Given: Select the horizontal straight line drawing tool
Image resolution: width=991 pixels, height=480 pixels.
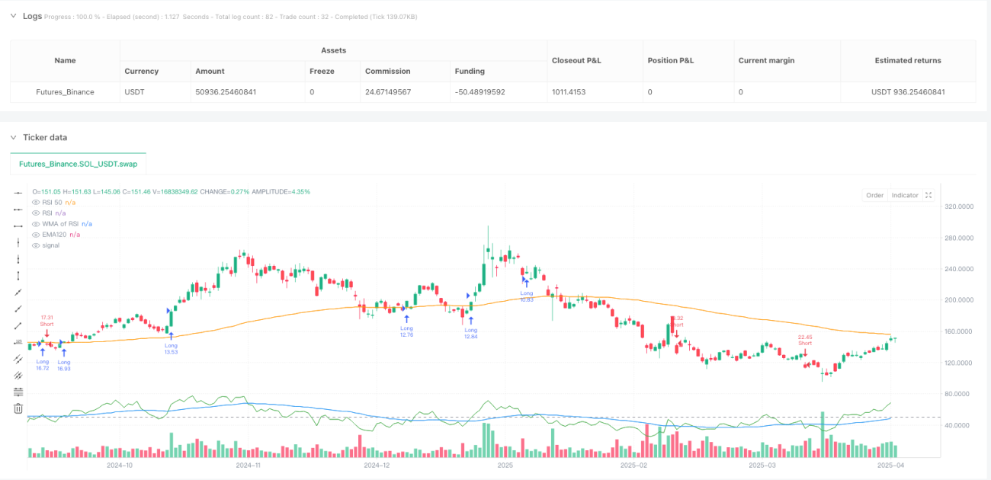Looking at the screenshot, I should [18, 192].
